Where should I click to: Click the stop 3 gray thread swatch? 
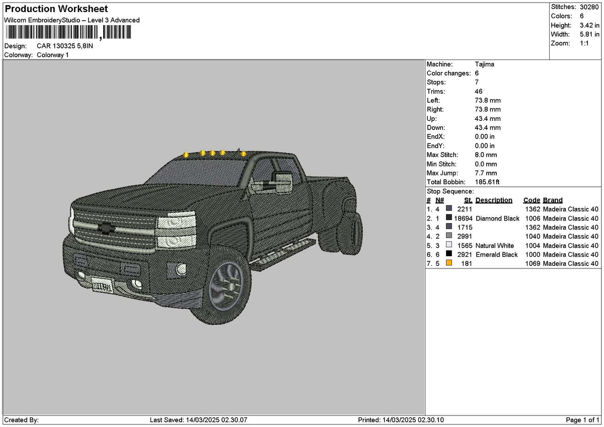pos(449,227)
